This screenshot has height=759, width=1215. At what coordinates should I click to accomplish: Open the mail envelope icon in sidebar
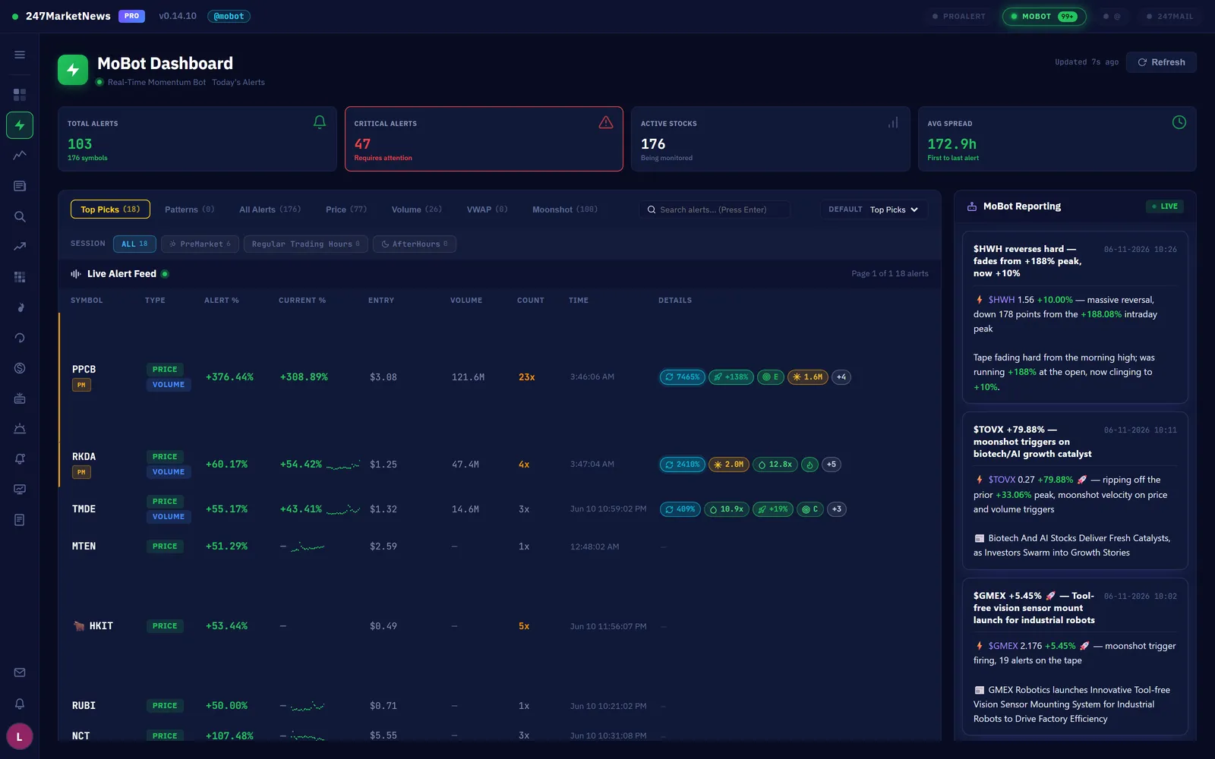[20, 672]
